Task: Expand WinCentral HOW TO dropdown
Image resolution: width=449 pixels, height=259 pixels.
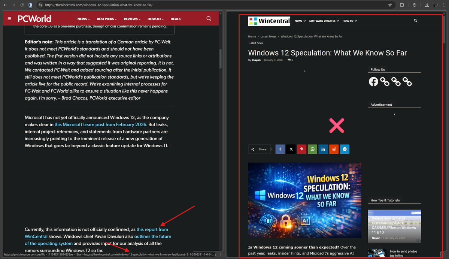Action: (349, 21)
